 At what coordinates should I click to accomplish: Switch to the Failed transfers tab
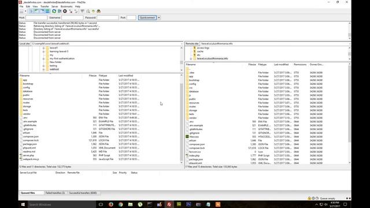point(55,193)
